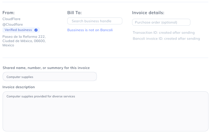The image size is (211, 134).
Task: Focus the Invoice description text area
Action: point(105,111)
